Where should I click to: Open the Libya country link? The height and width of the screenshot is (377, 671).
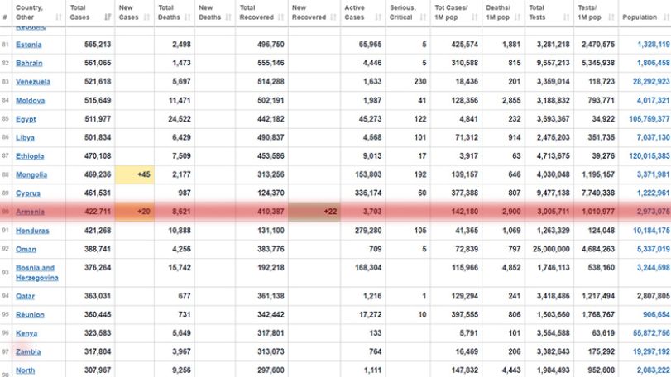coord(25,137)
